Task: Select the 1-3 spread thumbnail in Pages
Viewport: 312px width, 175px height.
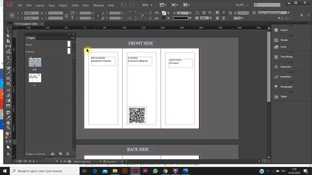Action: tap(35, 62)
